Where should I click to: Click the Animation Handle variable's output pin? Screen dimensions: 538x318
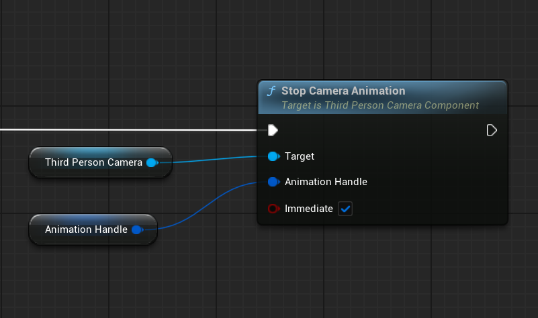click(x=136, y=229)
